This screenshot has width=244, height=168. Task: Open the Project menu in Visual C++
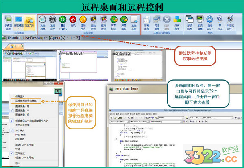pyautogui.click(x=132, y=114)
